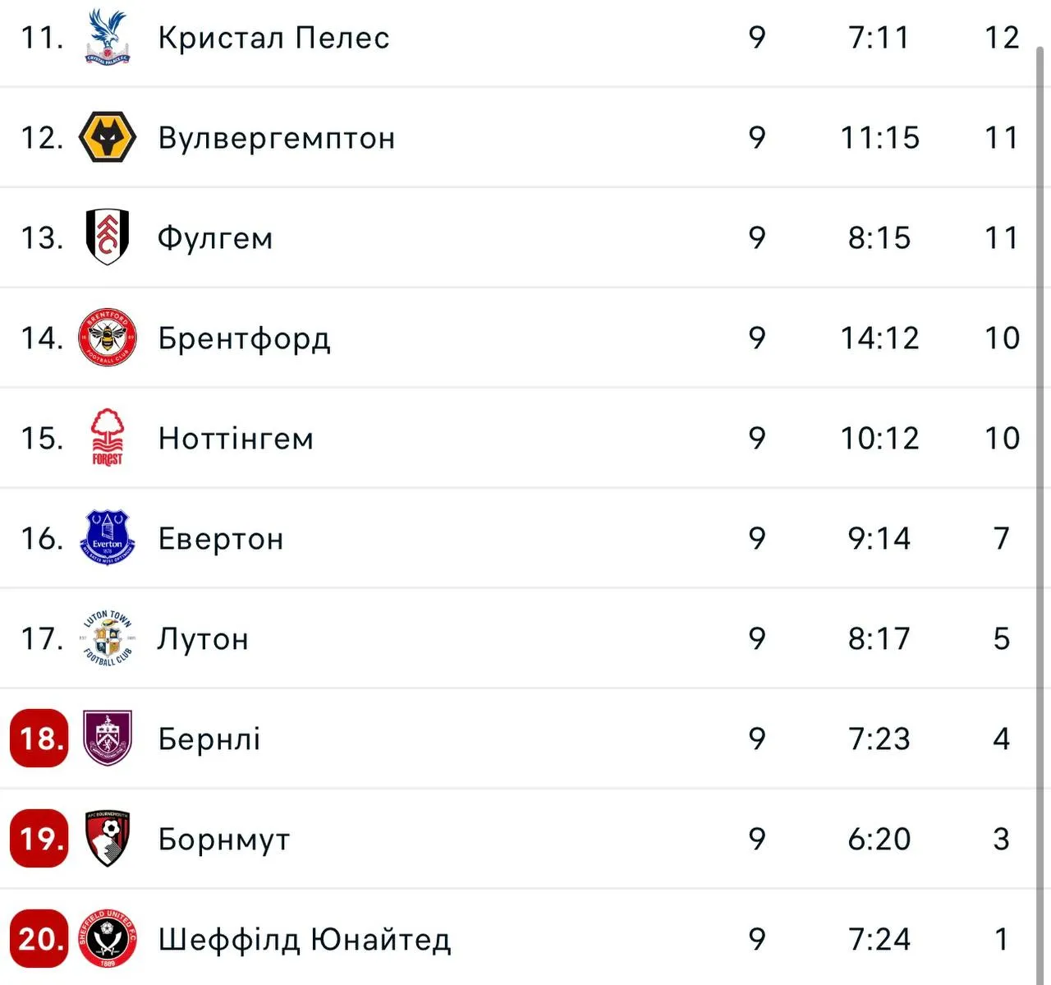Viewport: 1051px width, 985px height.
Task: Click the Luton Town badge
Action: pyautogui.click(x=107, y=638)
